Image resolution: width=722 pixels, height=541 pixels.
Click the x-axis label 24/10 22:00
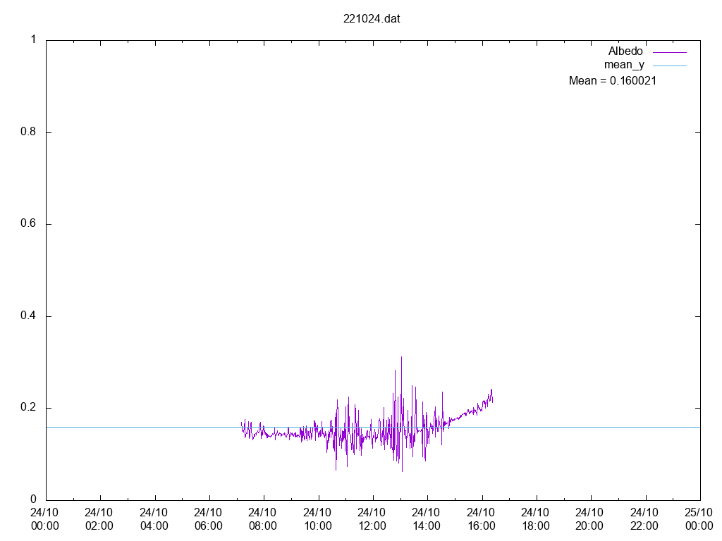pos(644,519)
